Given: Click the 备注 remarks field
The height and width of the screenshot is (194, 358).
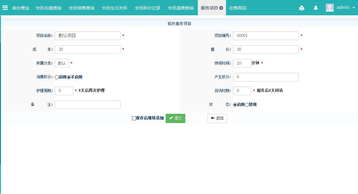Looking at the screenshot, I should pyautogui.click(x=88, y=105).
